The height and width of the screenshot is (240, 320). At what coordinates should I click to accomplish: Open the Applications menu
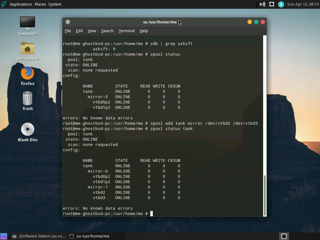21,4
